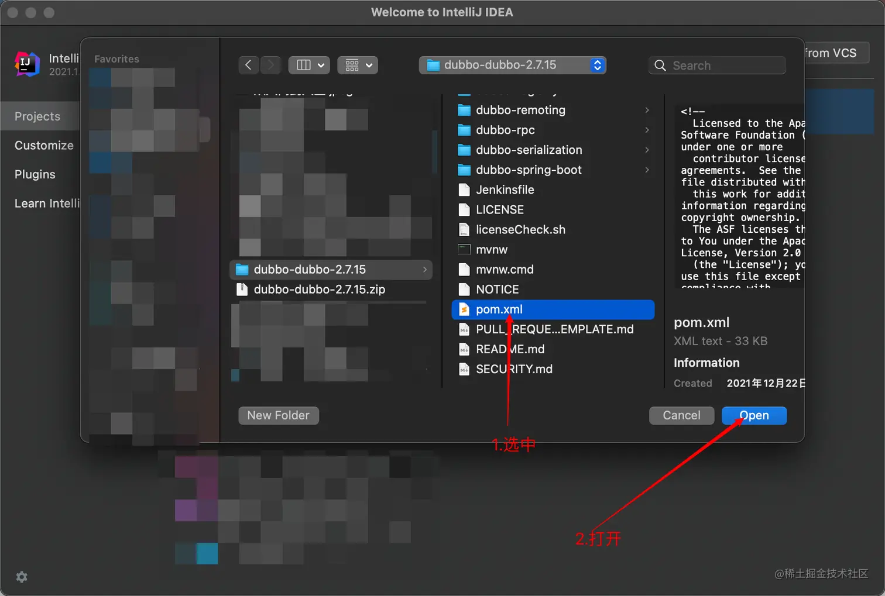Image resolution: width=885 pixels, height=596 pixels.
Task: Open the column view mode dropdown
Action: (309, 65)
